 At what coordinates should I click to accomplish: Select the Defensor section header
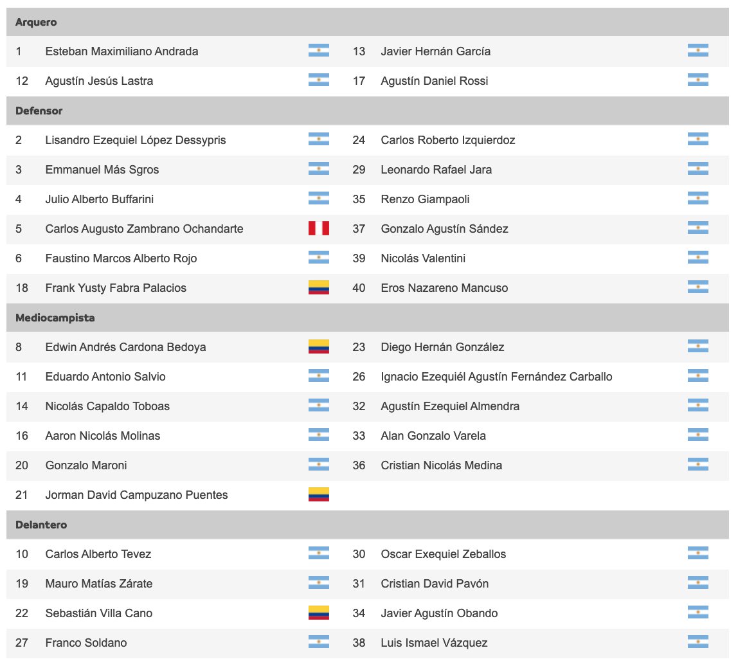point(368,111)
